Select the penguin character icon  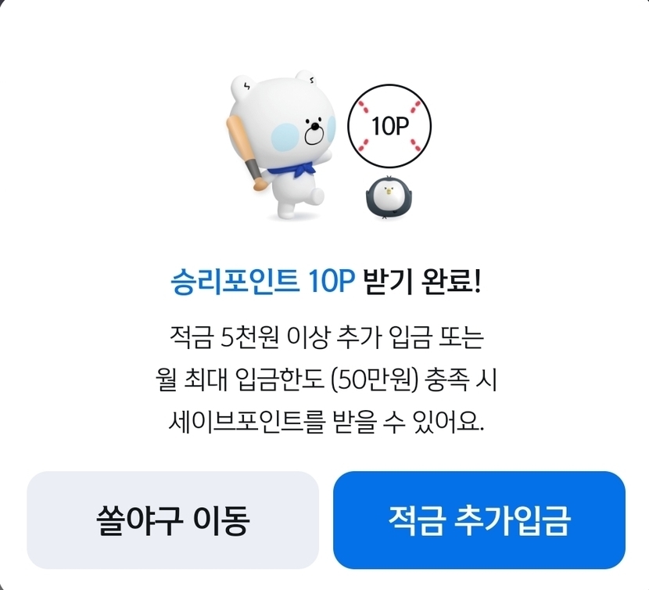[x=388, y=197]
